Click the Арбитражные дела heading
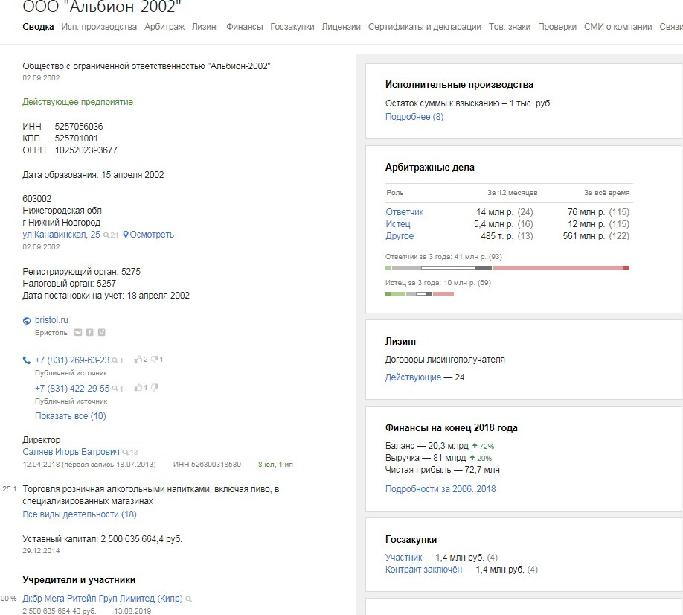Screen dimensions: 683x615 (x=430, y=168)
